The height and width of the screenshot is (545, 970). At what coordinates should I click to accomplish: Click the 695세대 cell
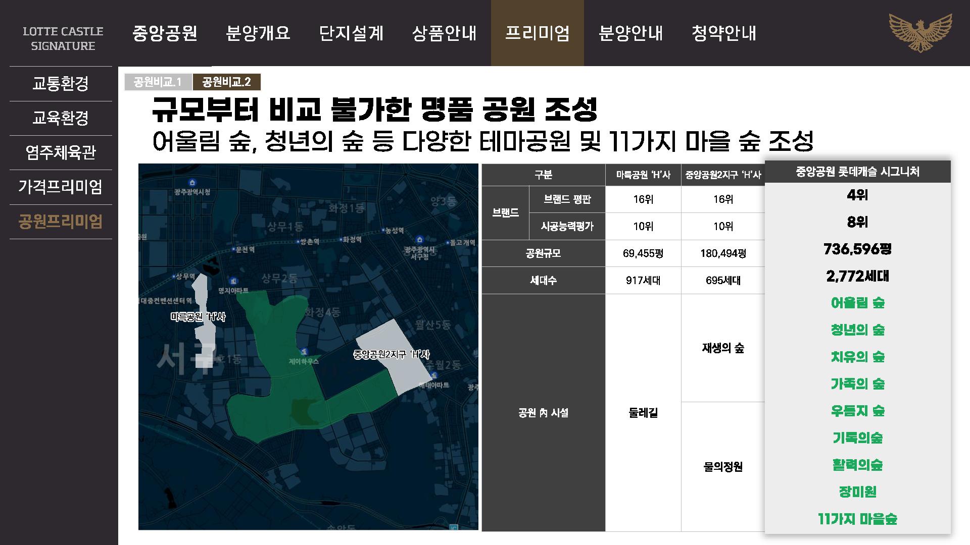coord(723,281)
